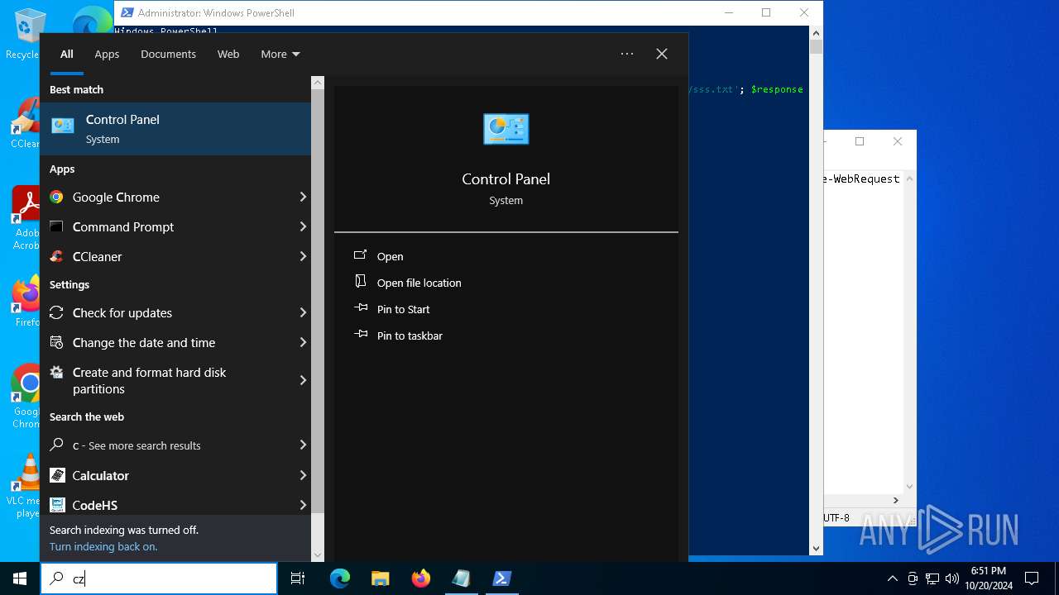The height and width of the screenshot is (595, 1059).
Task: Expand Command Prompt result details arrow
Action: 303,226
